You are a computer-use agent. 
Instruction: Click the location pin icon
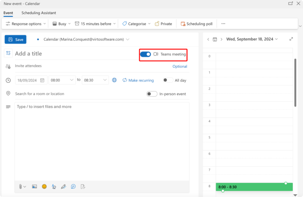pyautogui.click(x=8, y=93)
